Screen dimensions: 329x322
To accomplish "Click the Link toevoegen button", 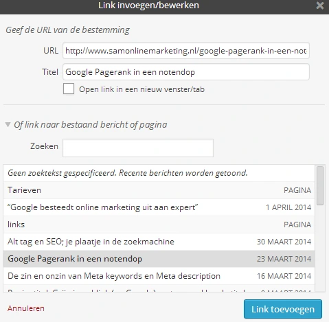I will (x=283, y=309).
